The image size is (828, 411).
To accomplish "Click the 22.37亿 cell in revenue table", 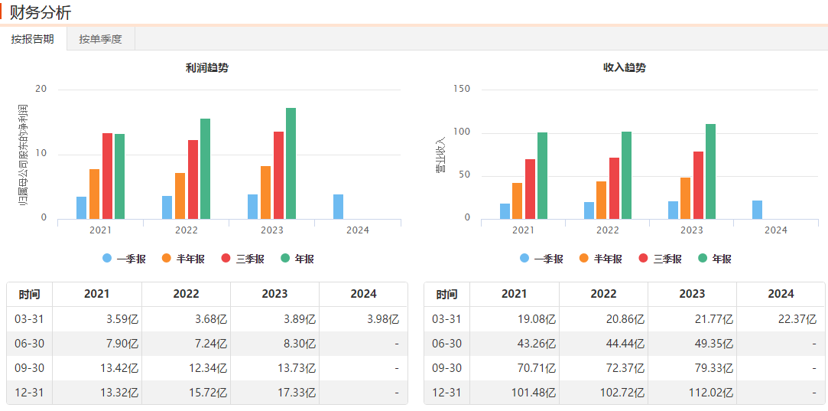I will point(781,319).
